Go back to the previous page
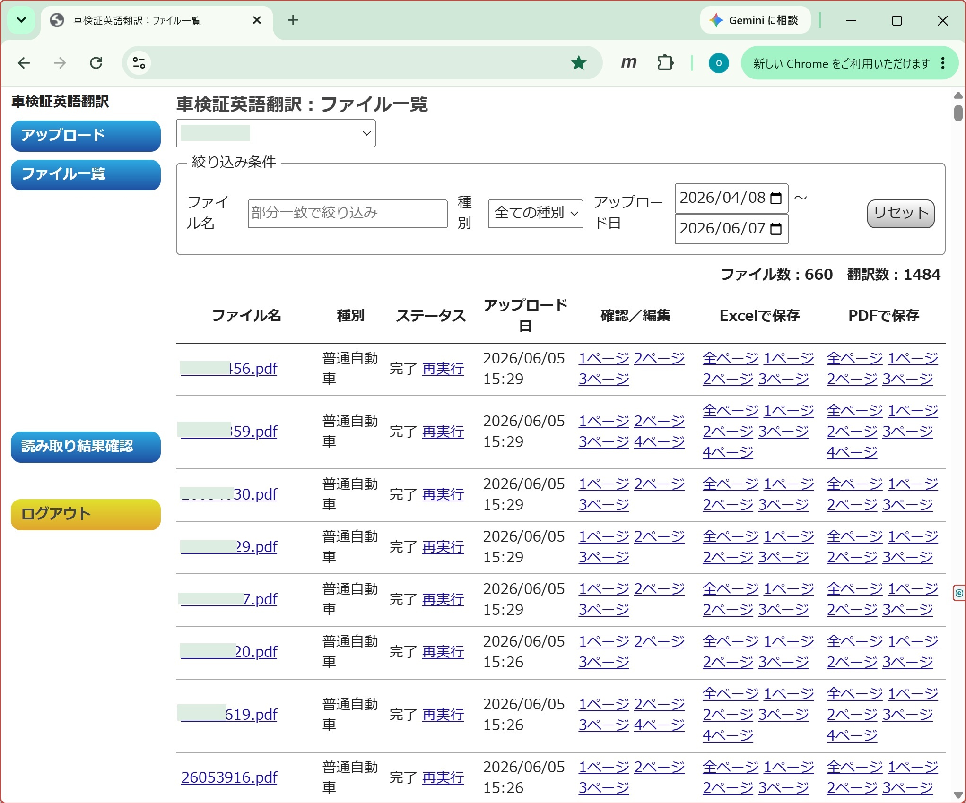Viewport: 966px width, 803px height. (x=24, y=63)
